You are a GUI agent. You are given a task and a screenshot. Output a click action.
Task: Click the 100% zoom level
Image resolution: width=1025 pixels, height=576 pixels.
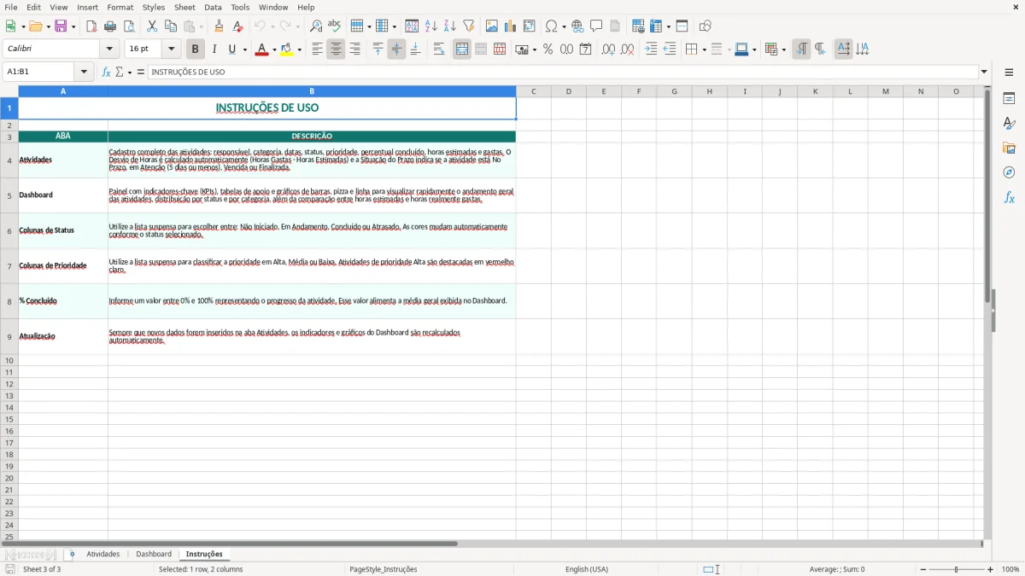click(x=1010, y=569)
